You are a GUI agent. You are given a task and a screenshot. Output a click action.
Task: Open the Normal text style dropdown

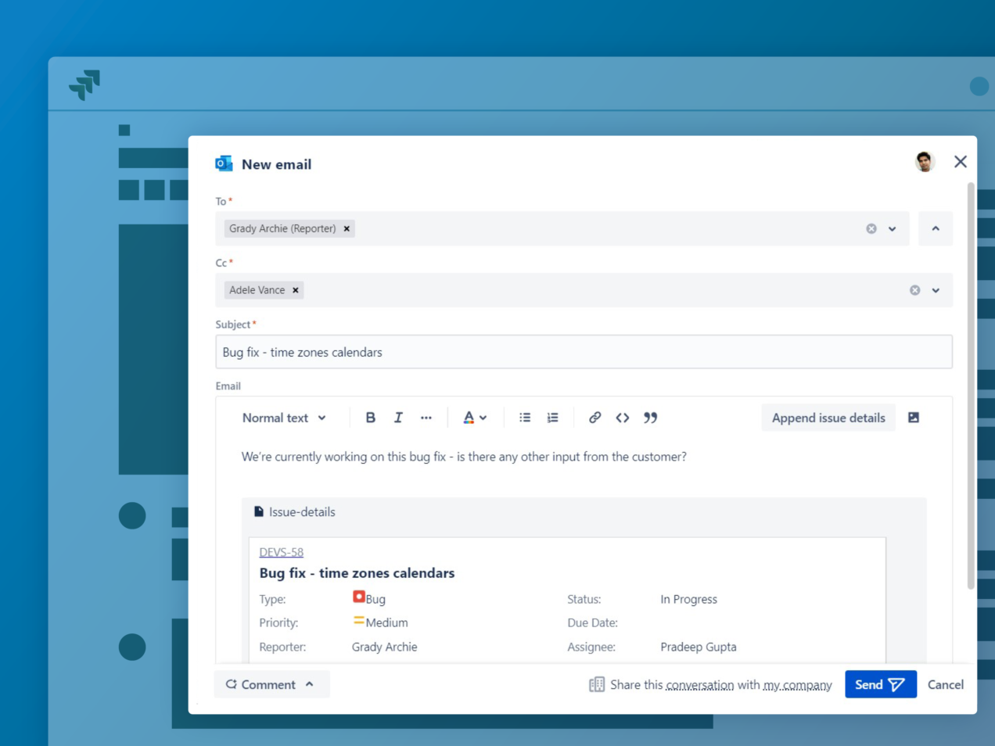pos(284,418)
